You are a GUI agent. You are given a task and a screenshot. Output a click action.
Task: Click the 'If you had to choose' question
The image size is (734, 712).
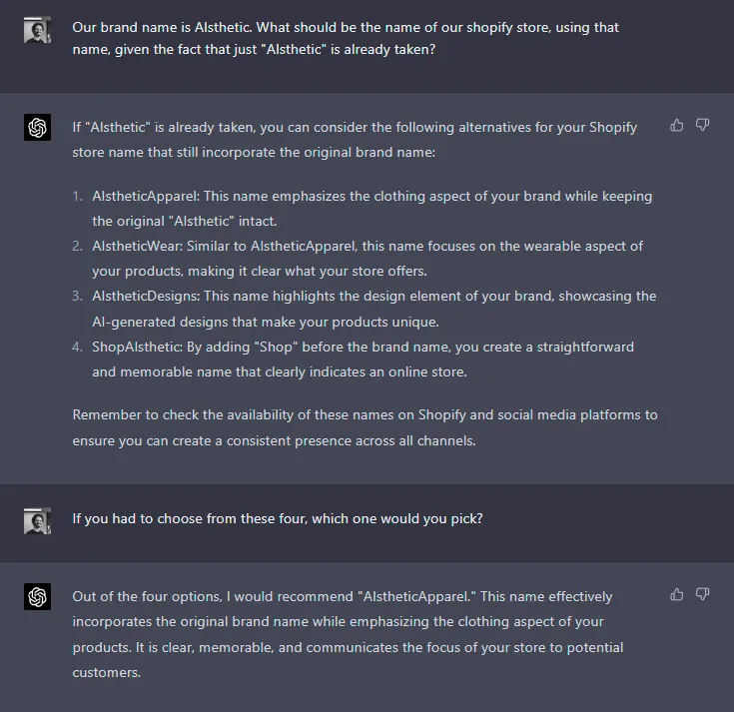click(277, 519)
